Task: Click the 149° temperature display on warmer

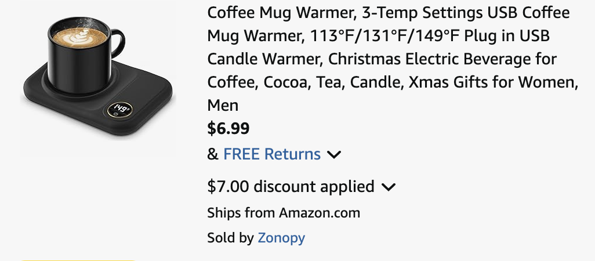Action: (121, 108)
